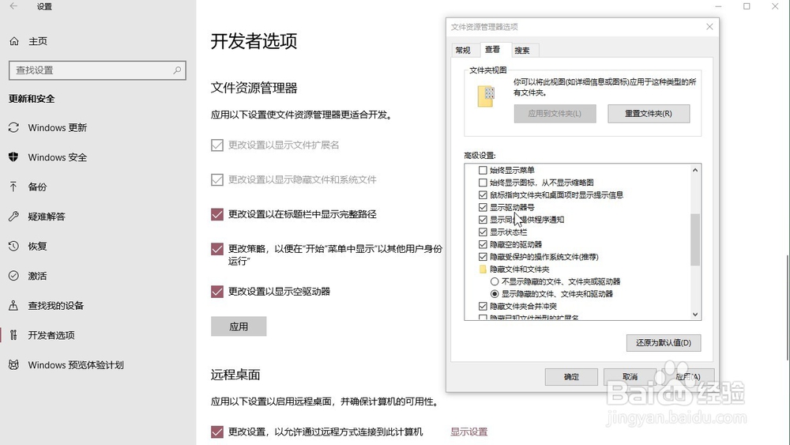Image resolution: width=790 pixels, height=445 pixels.
Task: Enable 始终显示图标，从不显示缩略图
Action: click(483, 183)
